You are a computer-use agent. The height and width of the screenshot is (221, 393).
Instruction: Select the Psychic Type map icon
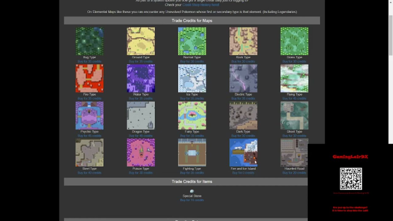coord(89,115)
